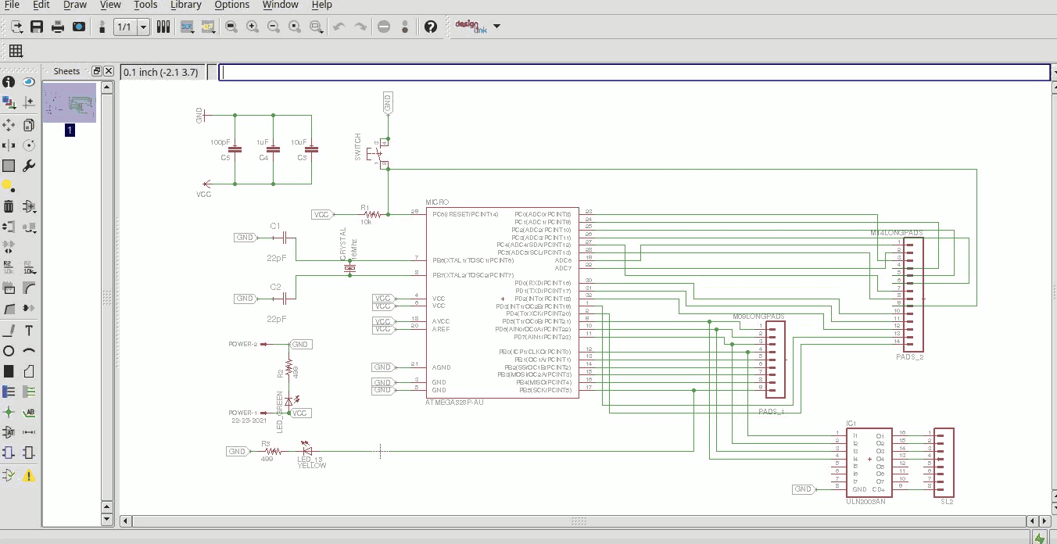This screenshot has width=1057, height=544.
Task: Run the ERC warning triangle check
Action: tap(29, 474)
